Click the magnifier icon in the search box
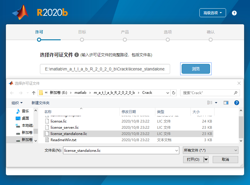 point(236,93)
